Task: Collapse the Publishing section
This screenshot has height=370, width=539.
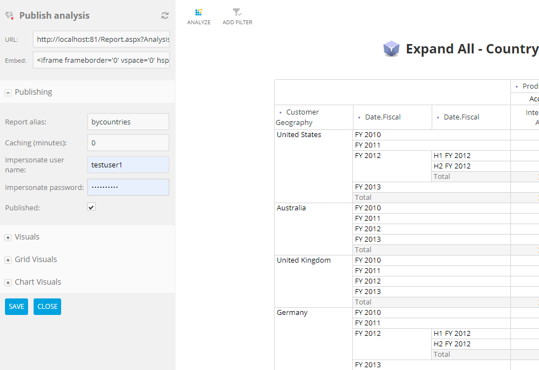Action: pos(8,92)
